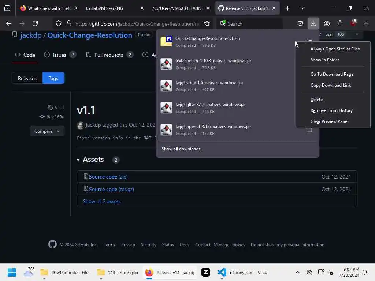The image size is (375, 281).
Task: Open Manage cookies footer link
Action: pyautogui.click(x=229, y=245)
